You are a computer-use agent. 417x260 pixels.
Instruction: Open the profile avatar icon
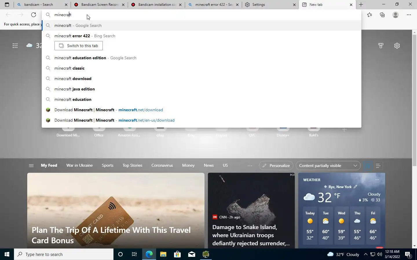396,15
